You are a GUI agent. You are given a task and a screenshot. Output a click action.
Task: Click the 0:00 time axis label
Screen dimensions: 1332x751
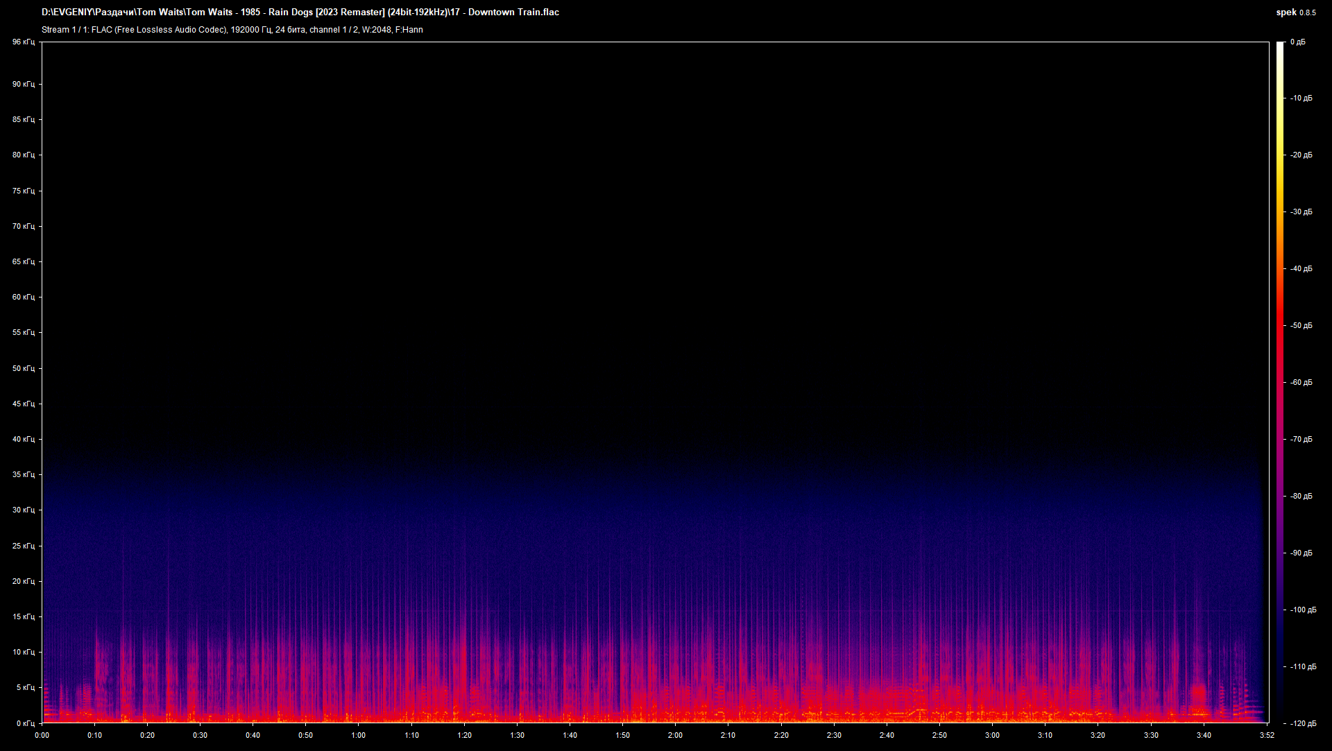click(x=42, y=735)
